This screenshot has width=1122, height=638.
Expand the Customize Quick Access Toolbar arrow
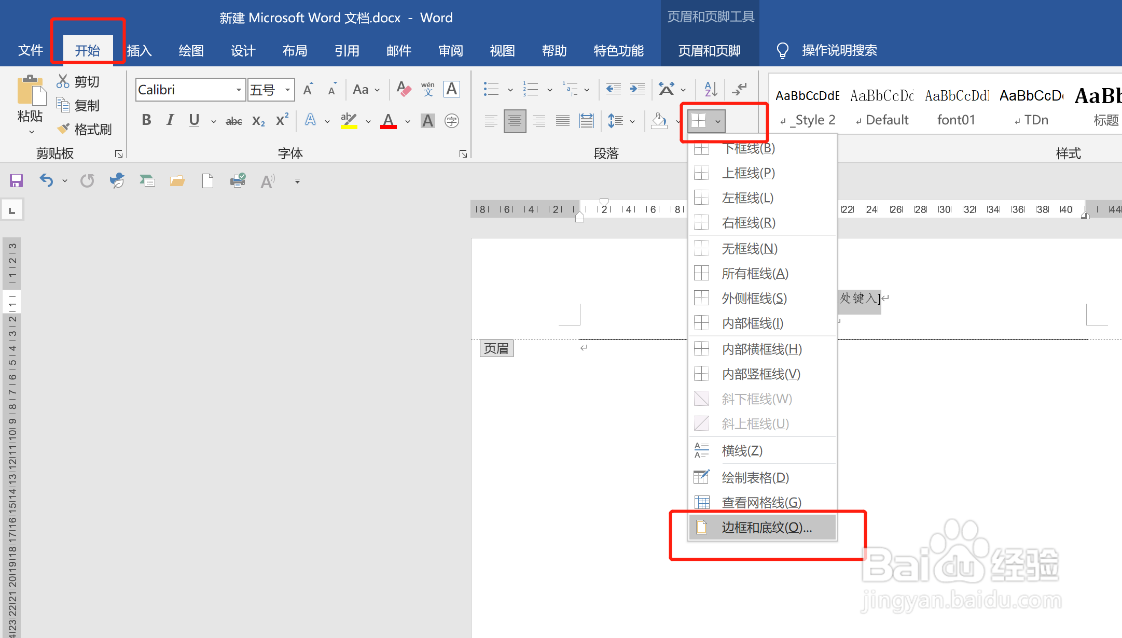click(297, 181)
